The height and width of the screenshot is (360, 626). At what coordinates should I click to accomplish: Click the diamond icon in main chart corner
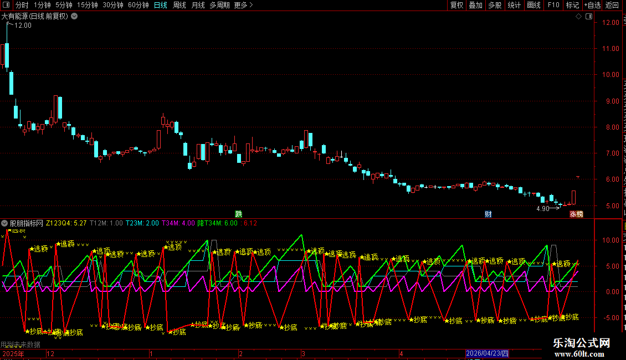tap(578, 17)
